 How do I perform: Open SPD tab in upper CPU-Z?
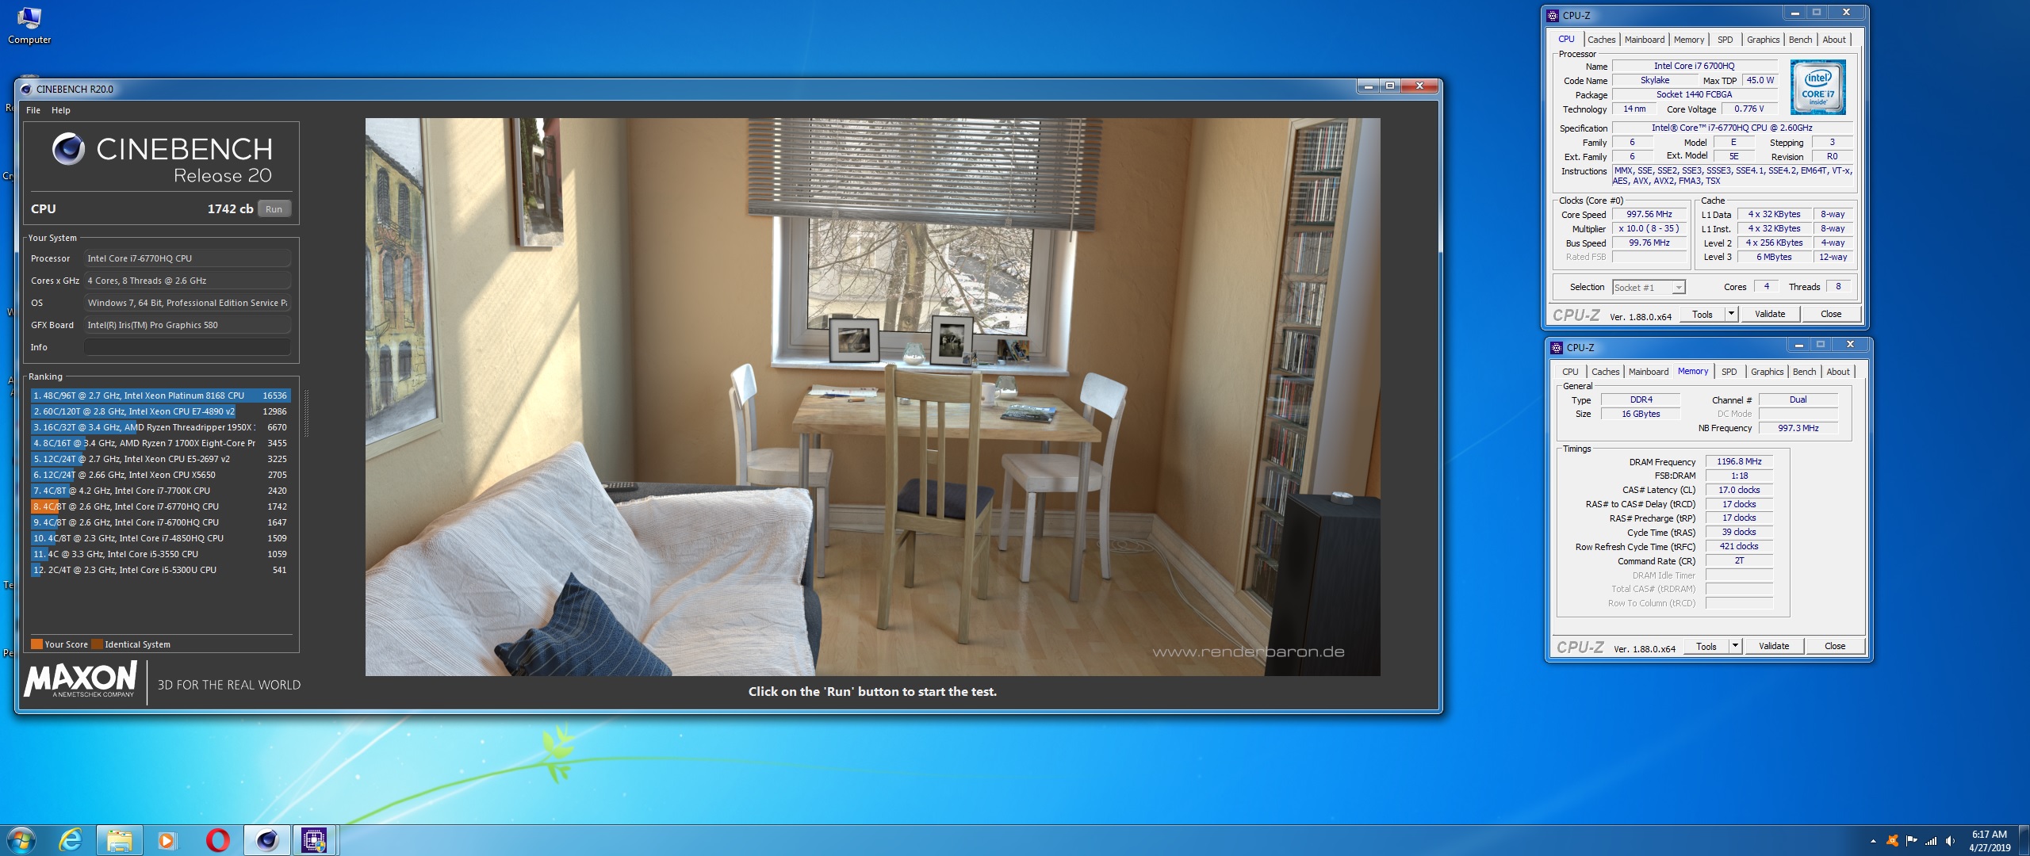[x=1725, y=40]
